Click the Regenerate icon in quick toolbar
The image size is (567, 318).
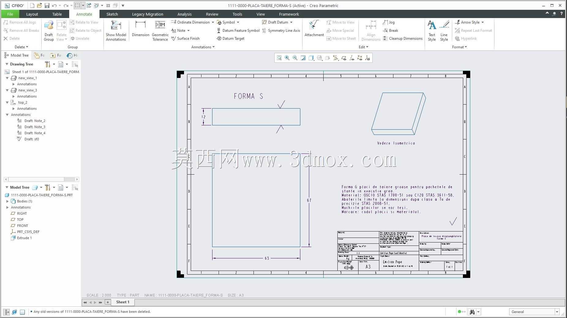pyautogui.click(x=89, y=6)
